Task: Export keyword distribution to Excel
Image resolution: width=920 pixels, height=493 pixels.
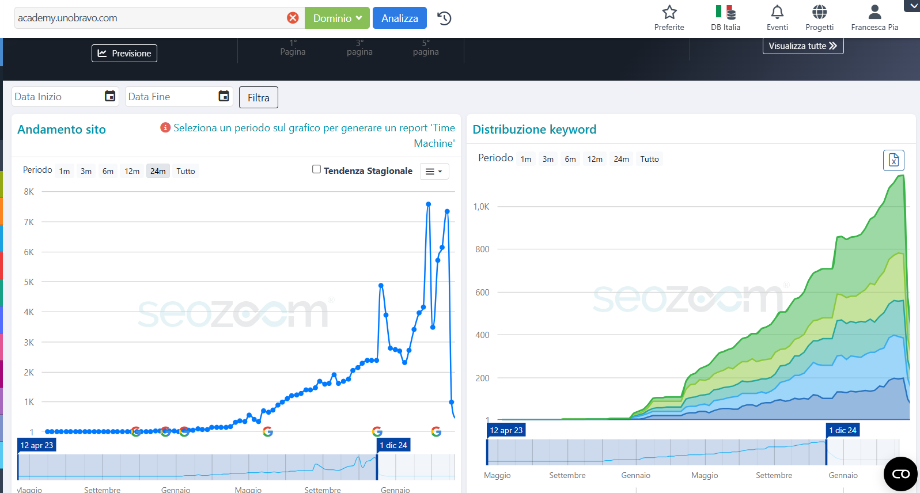Action: pos(894,160)
